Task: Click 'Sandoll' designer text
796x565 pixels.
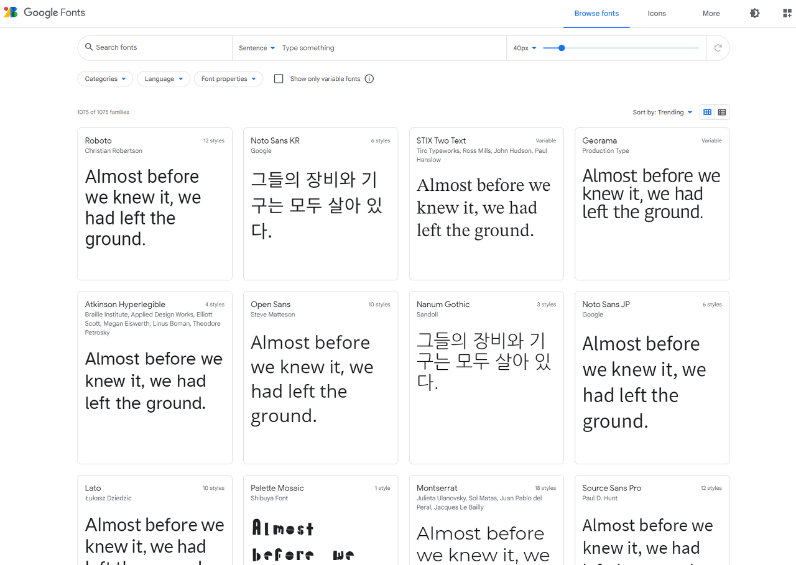Action: (427, 315)
